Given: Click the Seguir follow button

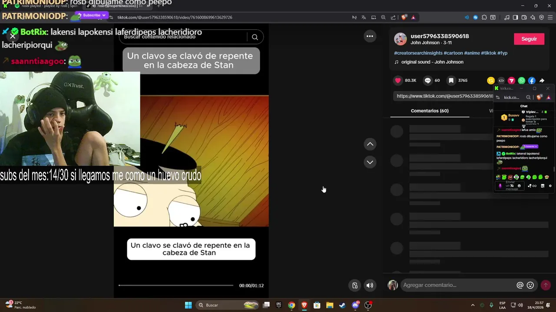Looking at the screenshot, I should coord(529,39).
